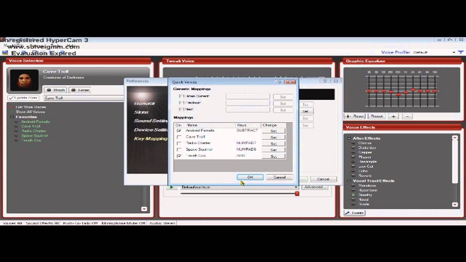Select Android Female icon in Favorites list
Viewport: 466px width, 262px height.
[x=16, y=122]
